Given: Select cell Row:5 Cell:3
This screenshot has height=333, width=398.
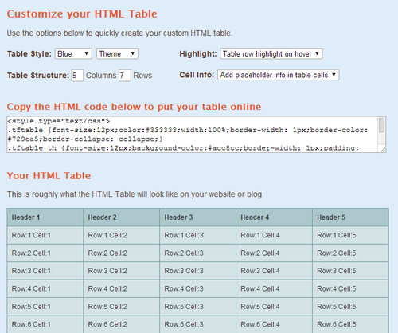Looking at the screenshot, I should click(198, 307).
